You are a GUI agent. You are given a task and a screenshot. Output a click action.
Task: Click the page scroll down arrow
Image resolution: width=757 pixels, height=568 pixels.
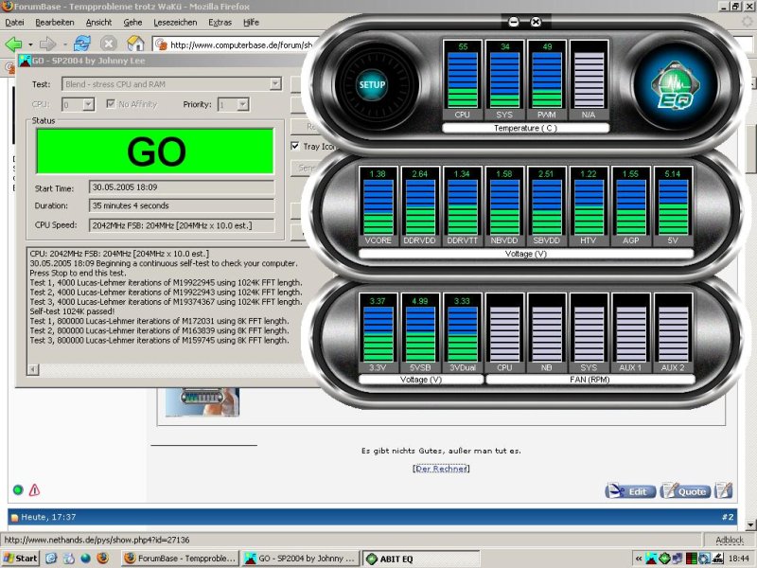(x=750, y=524)
